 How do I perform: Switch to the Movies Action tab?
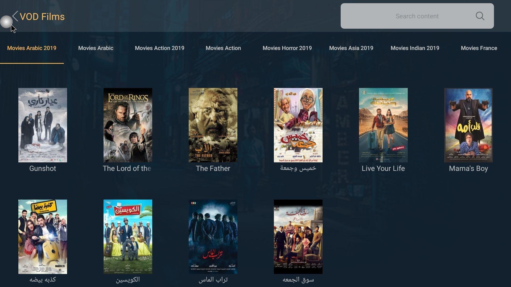(223, 48)
